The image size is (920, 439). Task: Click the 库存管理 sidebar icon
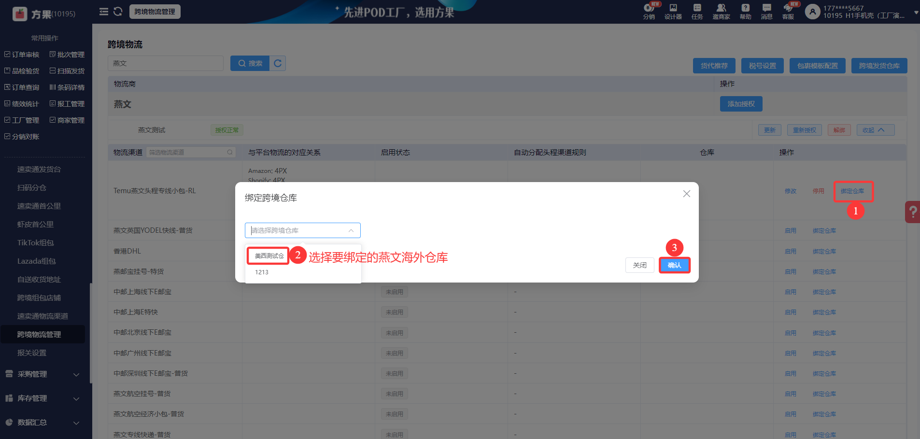coord(9,398)
